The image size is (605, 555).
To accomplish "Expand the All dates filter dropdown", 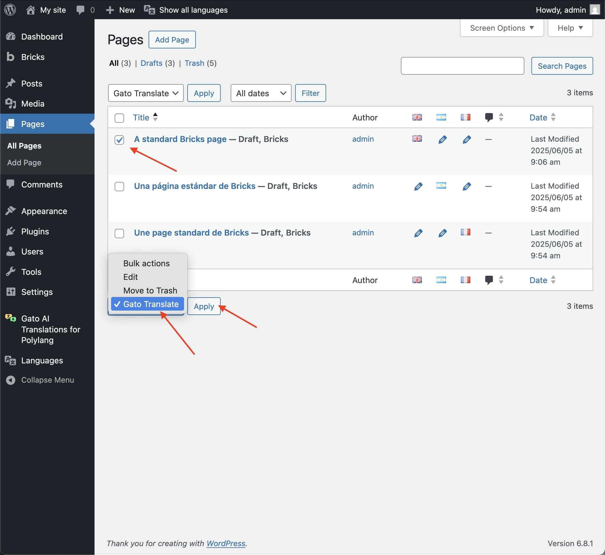I will click(x=261, y=93).
